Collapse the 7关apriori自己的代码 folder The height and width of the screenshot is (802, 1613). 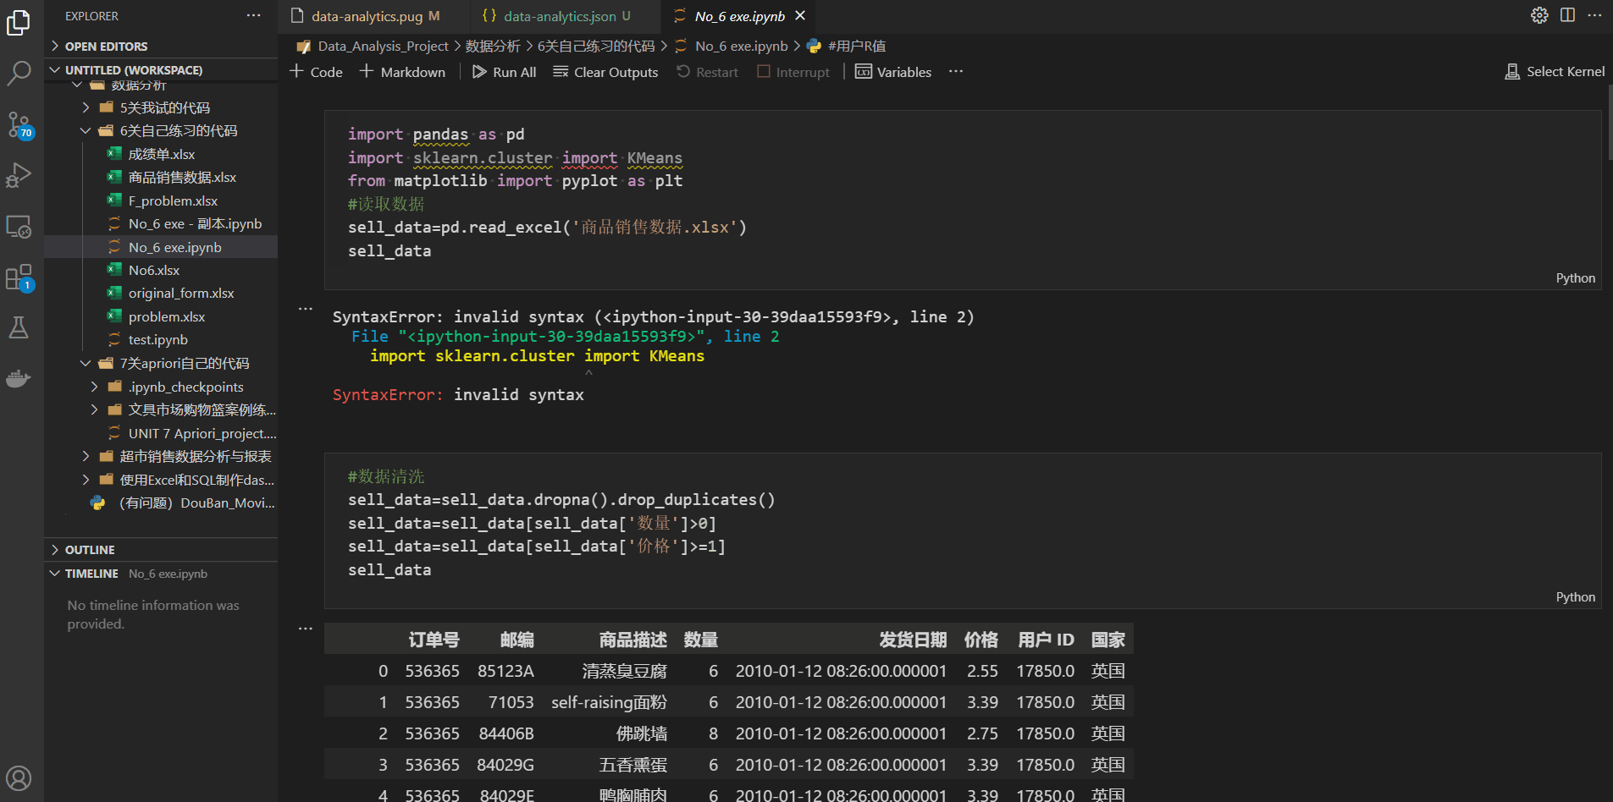[184, 364]
